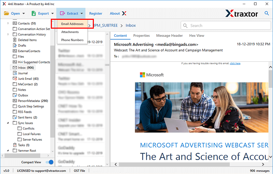Open the Open menu dropdown arrow
The height and width of the screenshot is (174, 273).
tap(24, 14)
